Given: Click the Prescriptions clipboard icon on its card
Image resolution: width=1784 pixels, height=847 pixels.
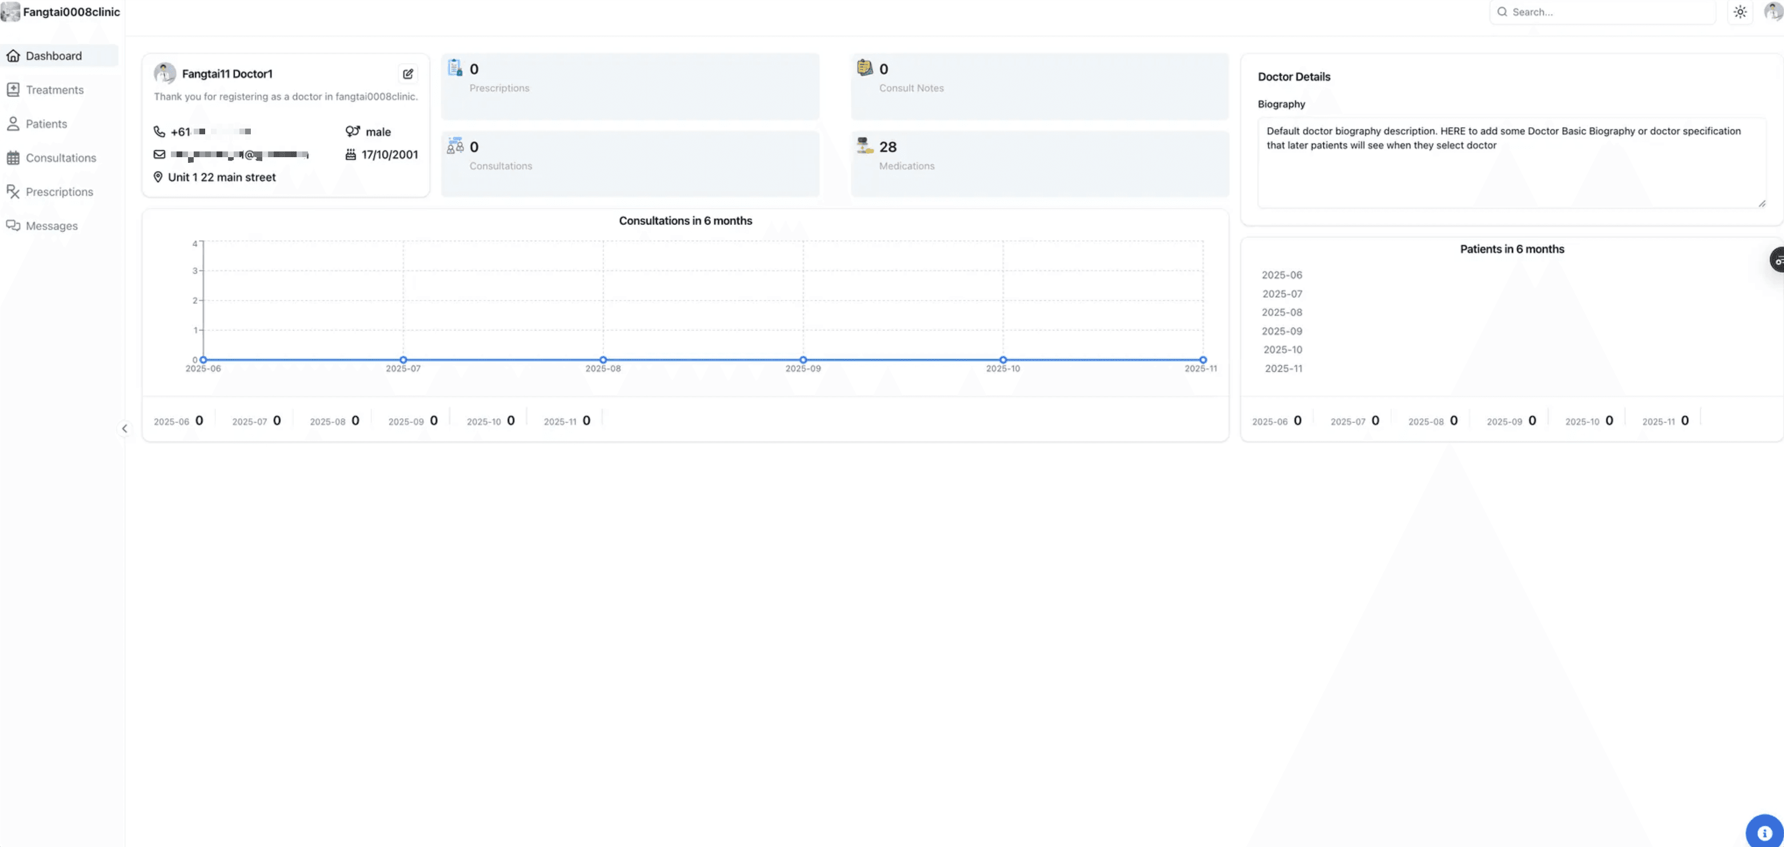Looking at the screenshot, I should [x=455, y=69].
